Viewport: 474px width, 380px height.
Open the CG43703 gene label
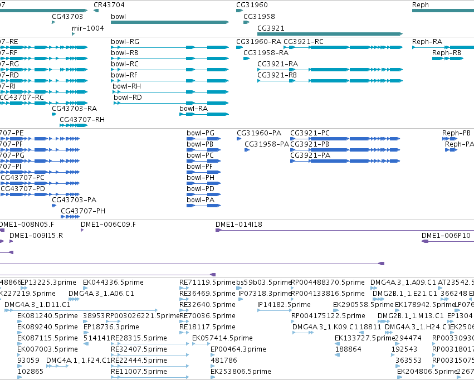[67, 17]
